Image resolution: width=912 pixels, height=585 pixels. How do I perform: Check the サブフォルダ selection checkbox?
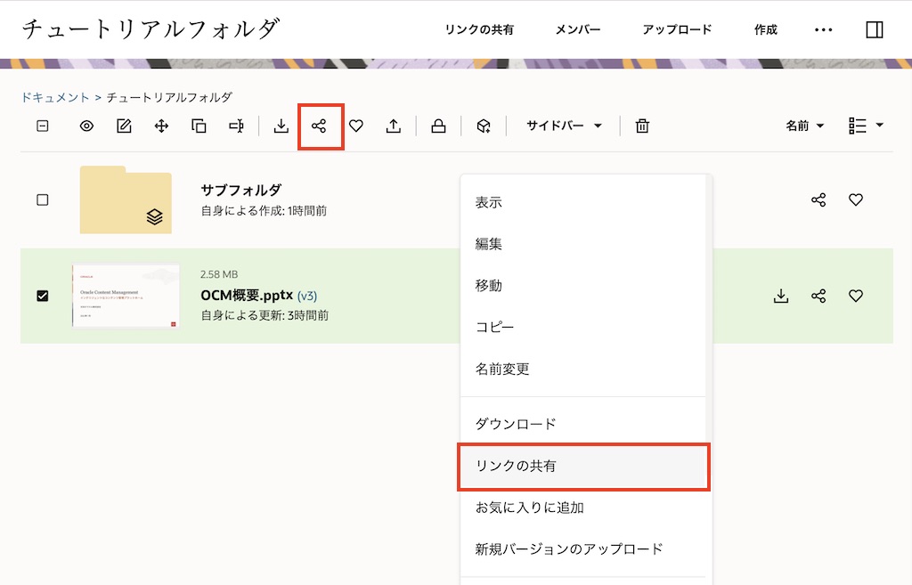pos(42,199)
